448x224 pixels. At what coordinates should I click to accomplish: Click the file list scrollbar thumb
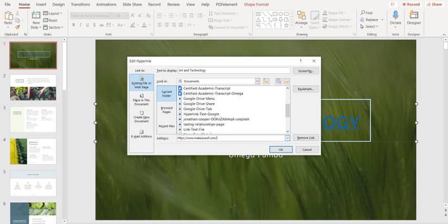tap(287, 110)
